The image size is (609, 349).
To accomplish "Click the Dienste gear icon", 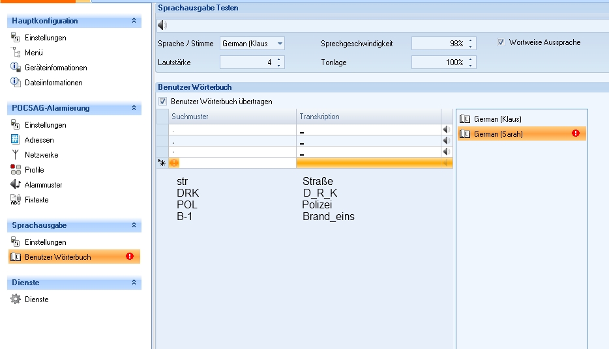I will [x=16, y=300].
